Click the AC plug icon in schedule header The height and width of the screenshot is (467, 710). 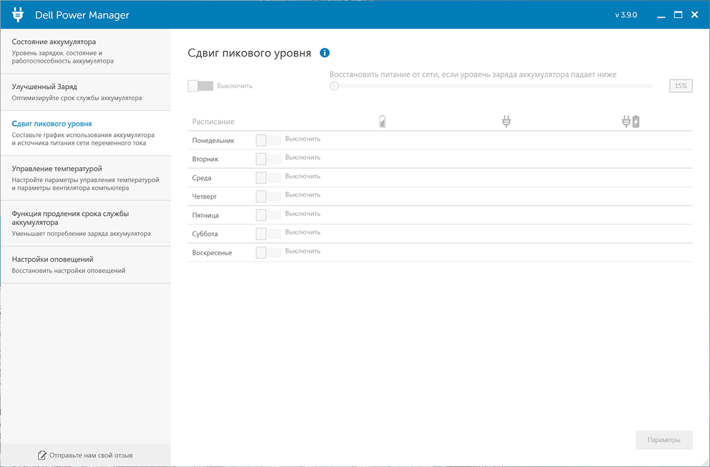506,122
